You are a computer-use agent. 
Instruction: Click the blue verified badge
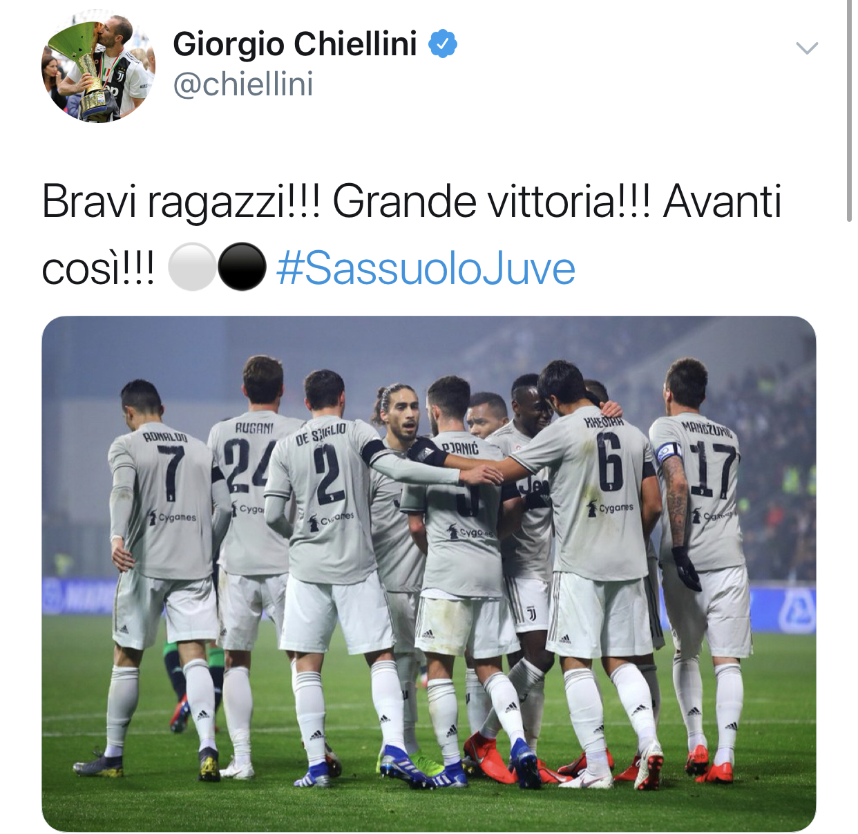[443, 44]
